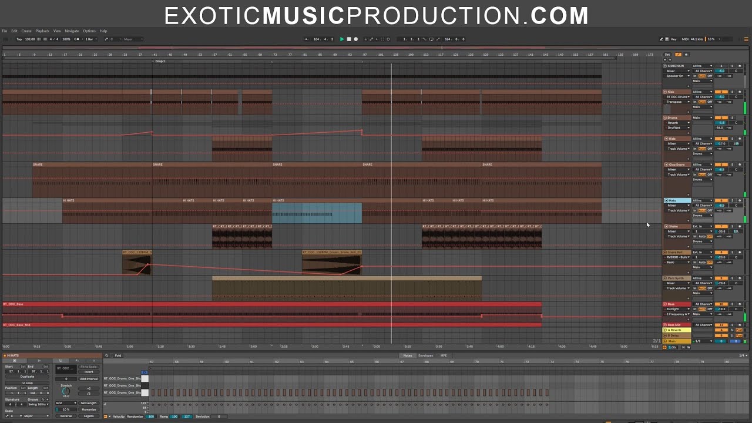This screenshot has width=752, height=423.
Task: Fold the Kick track
Action: pyautogui.click(x=664, y=92)
